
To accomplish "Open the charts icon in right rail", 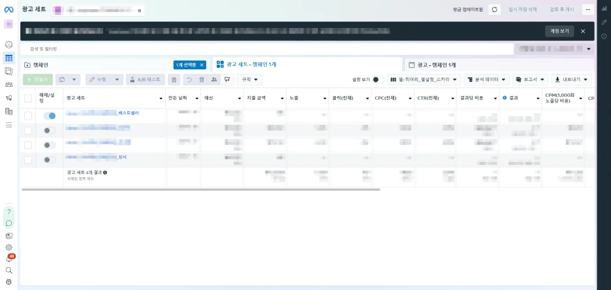I will [x=604, y=8].
